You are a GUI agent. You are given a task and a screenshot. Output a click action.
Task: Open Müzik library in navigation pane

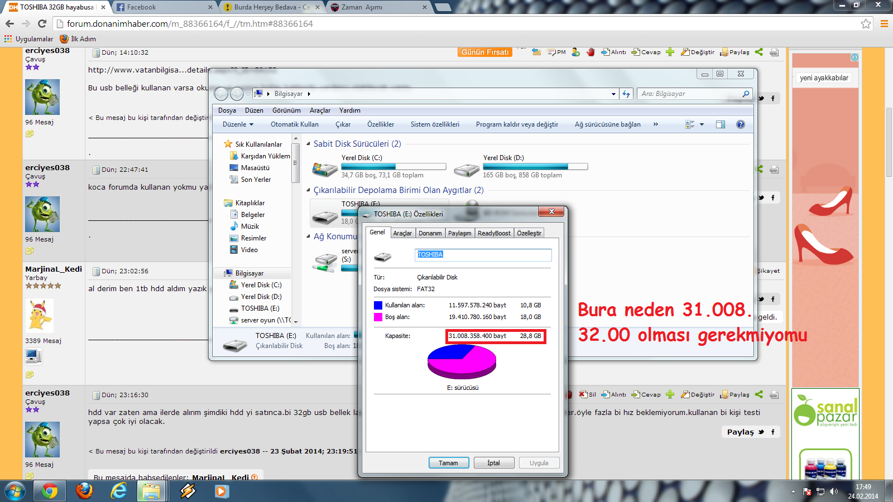click(x=250, y=226)
